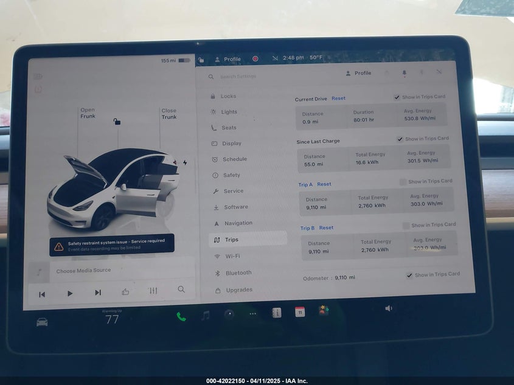Expand the more apps ellipsis menu
This screenshot has height=385, width=514.
[x=252, y=314]
